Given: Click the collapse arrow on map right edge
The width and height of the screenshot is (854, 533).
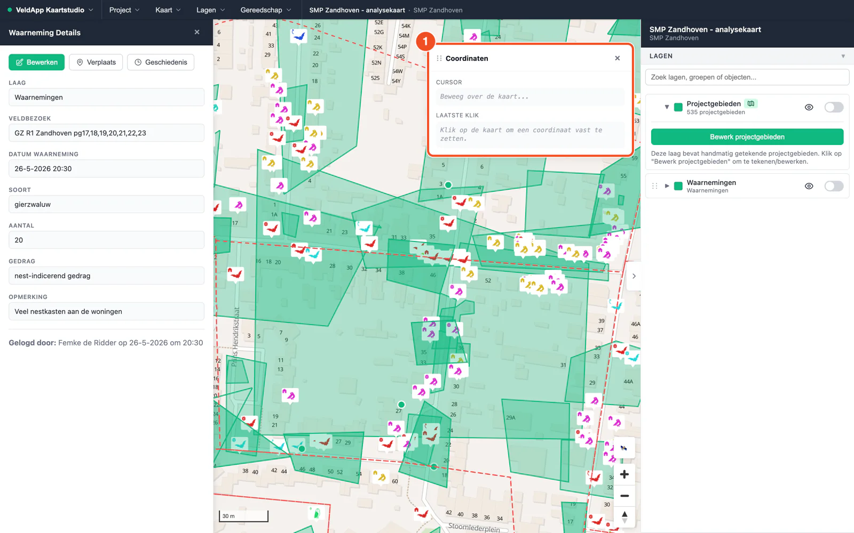Looking at the screenshot, I should tap(634, 276).
